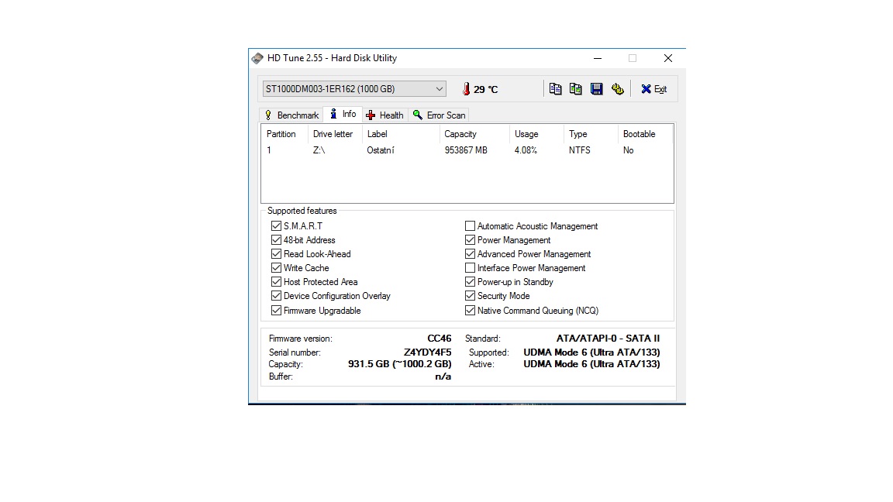Screen dimensions: 893x502
Task: Check the Interface Power Management checkbox
Action: (x=470, y=268)
